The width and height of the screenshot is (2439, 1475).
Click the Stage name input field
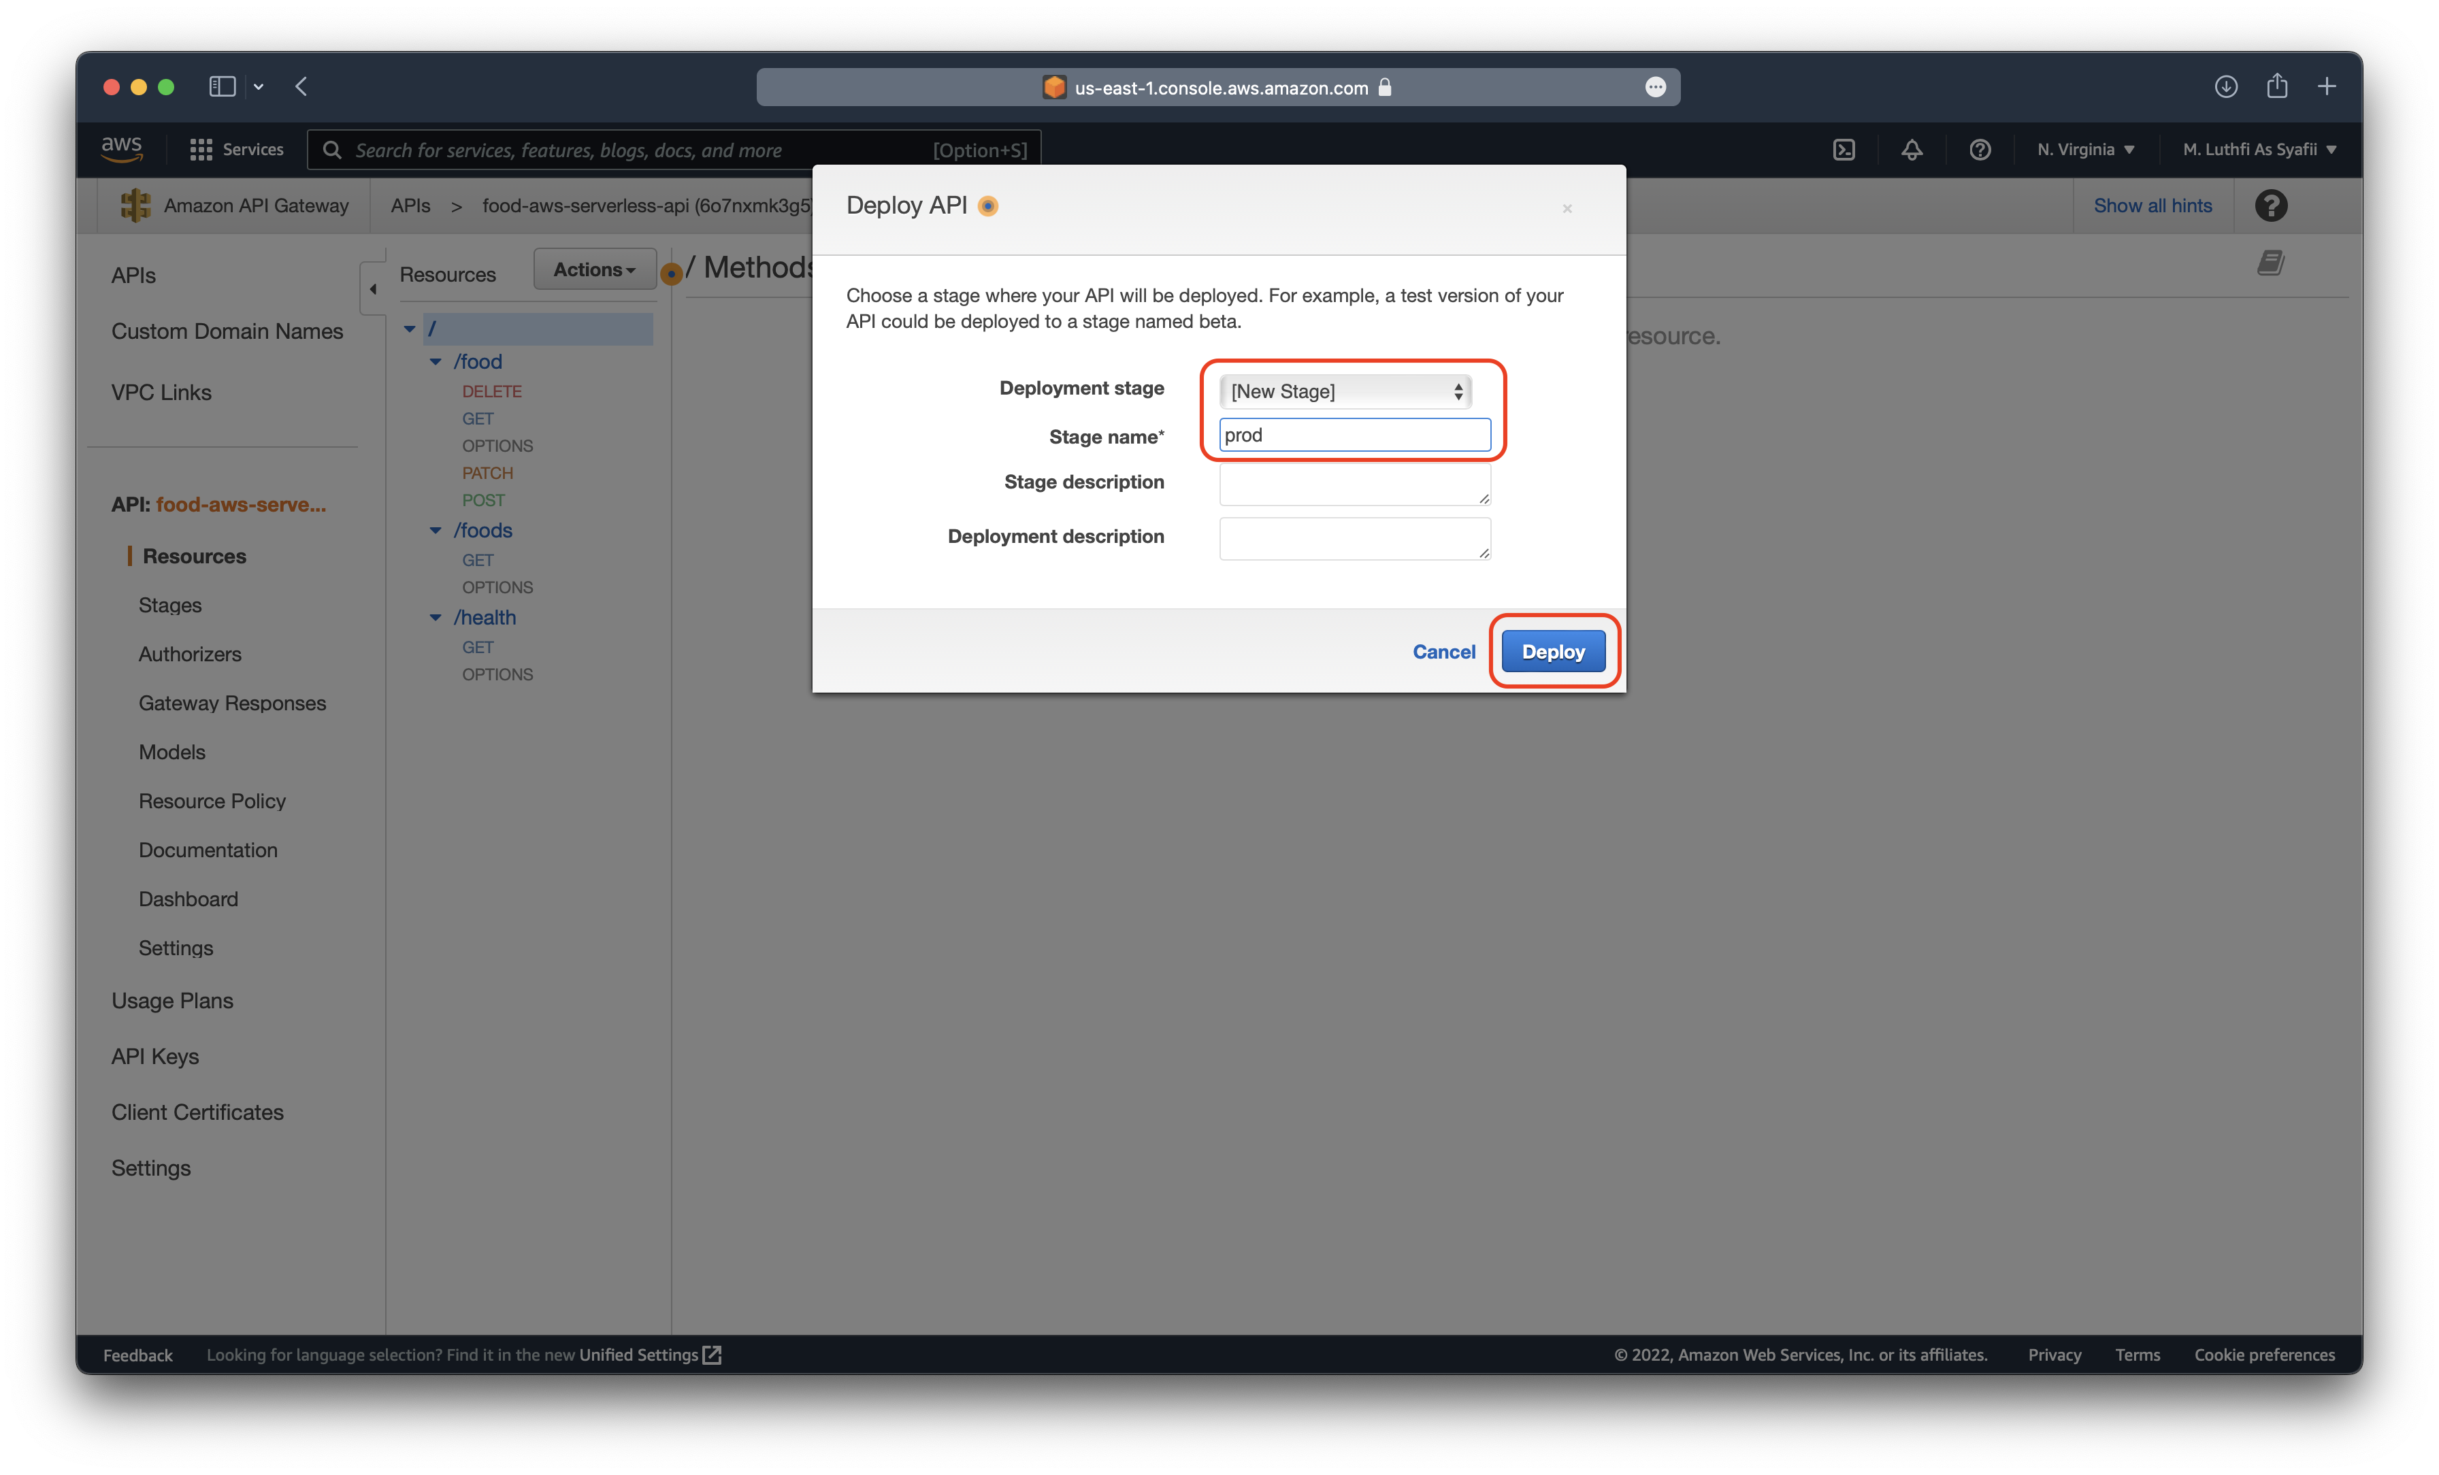point(1354,435)
